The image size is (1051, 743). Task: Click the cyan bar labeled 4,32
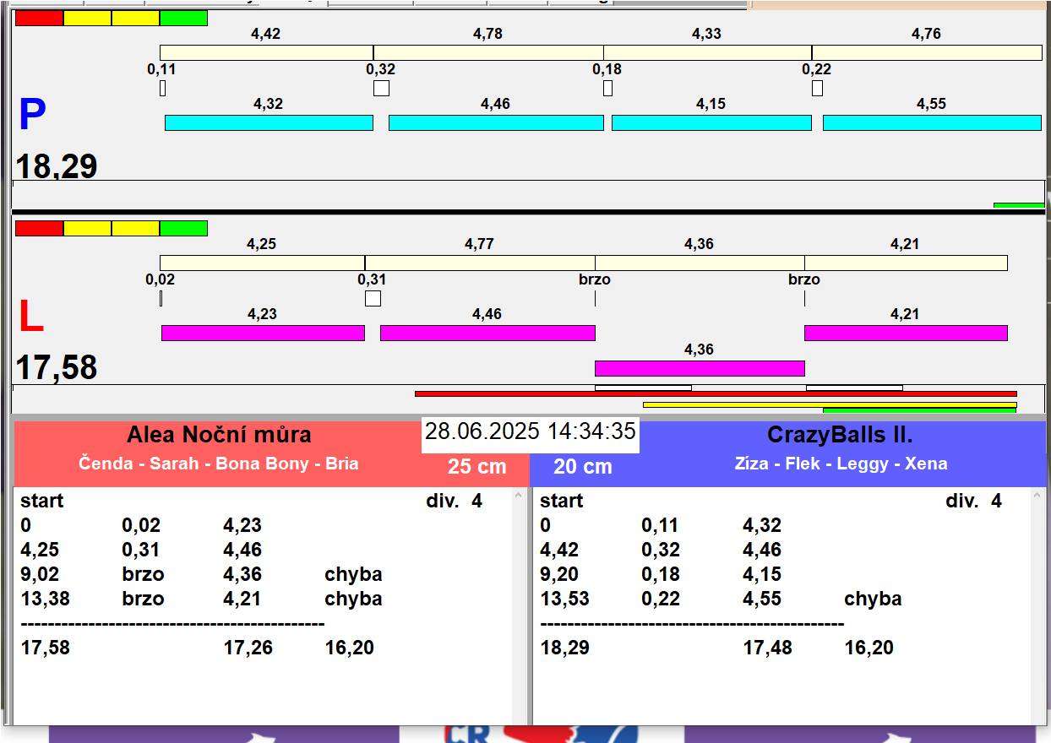tap(269, 122)
